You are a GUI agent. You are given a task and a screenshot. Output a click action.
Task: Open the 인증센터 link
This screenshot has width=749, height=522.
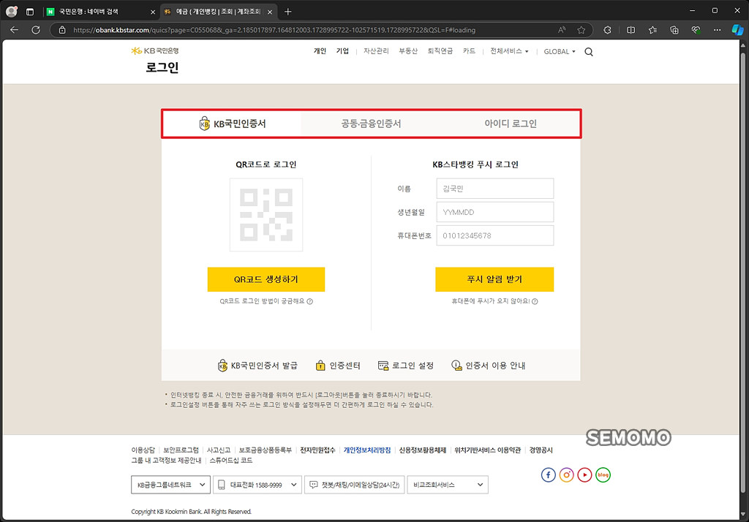pyautogui.click(x=338, y=366)
